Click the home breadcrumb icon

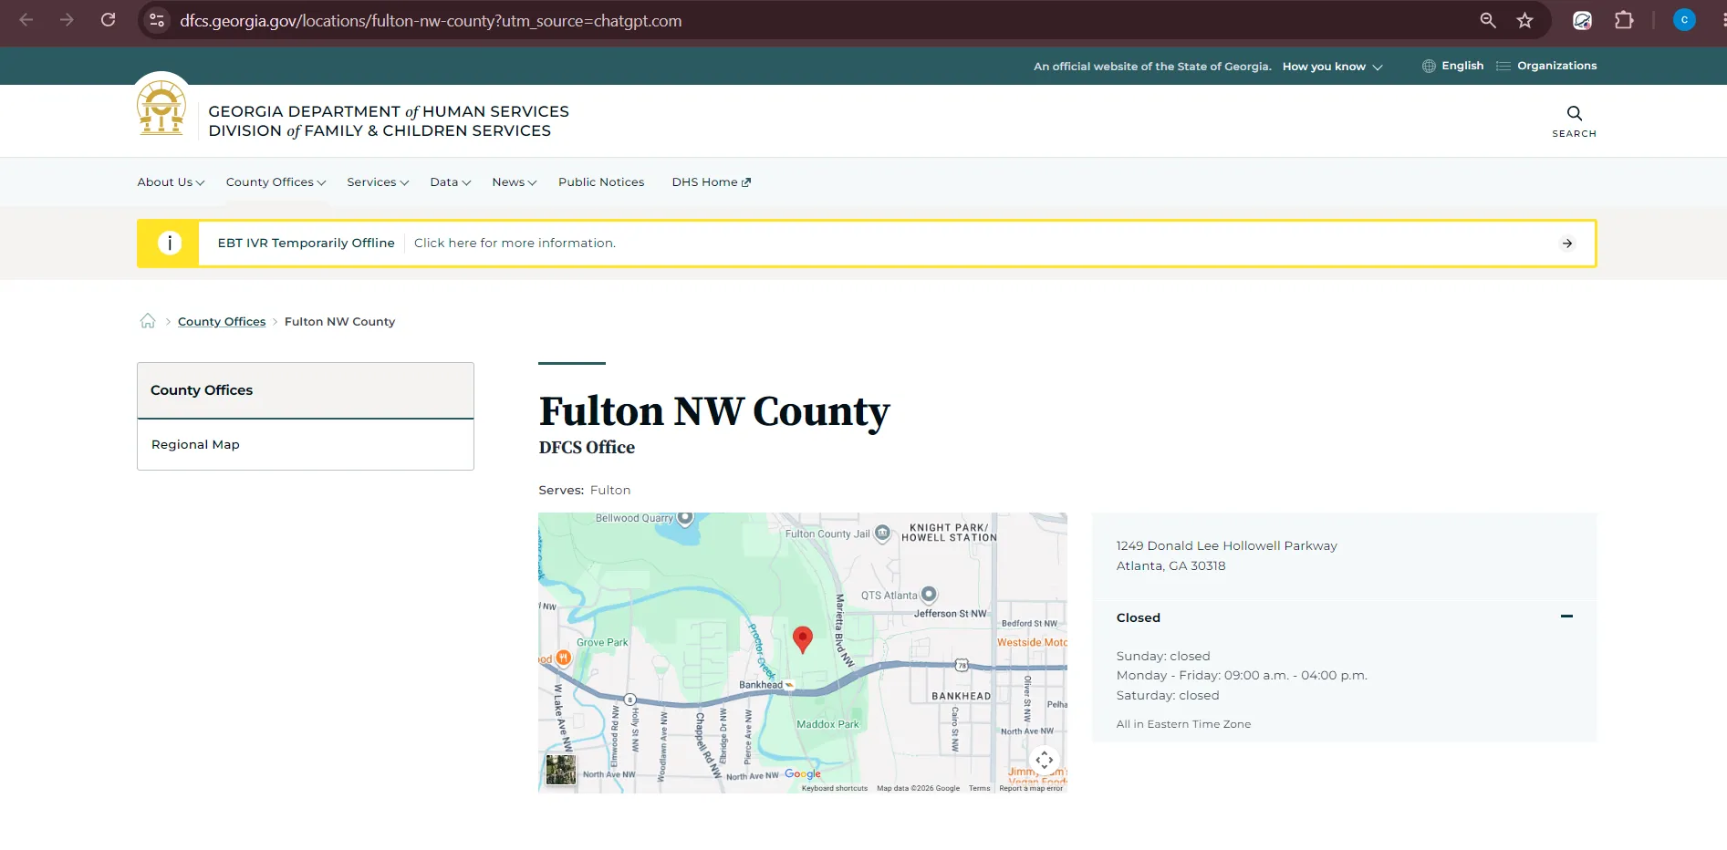148,321
